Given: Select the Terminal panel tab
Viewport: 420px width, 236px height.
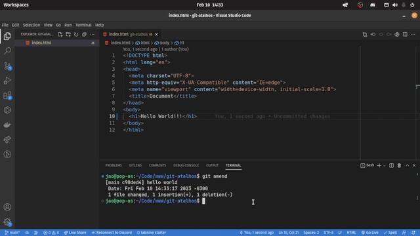Looking at the screenshot, I should (234, 165).
